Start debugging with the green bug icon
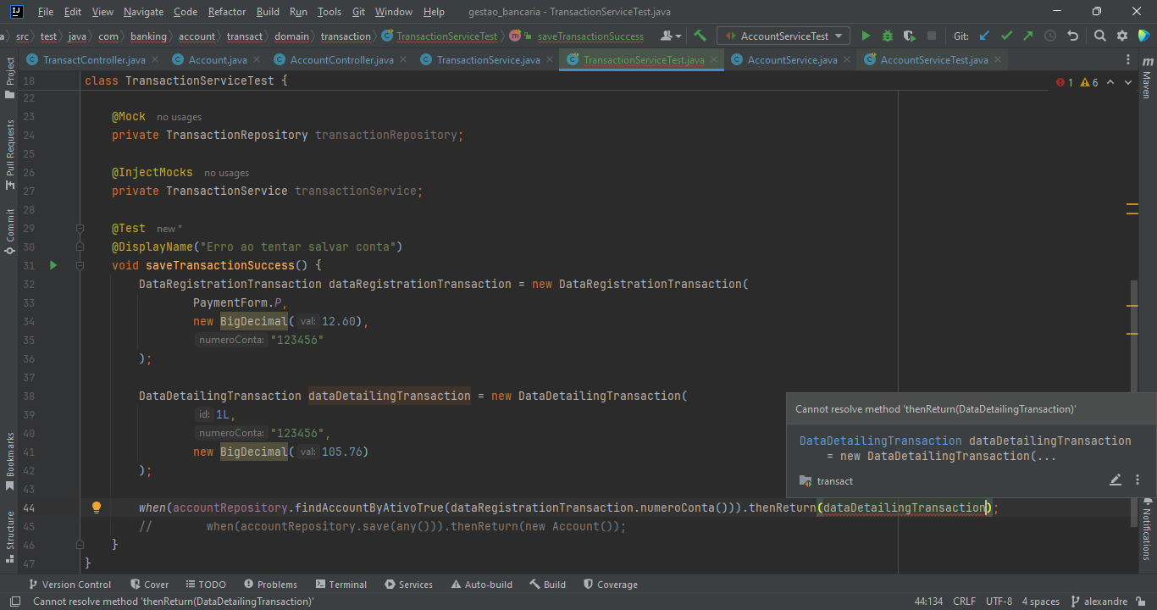 coord(888,36)
